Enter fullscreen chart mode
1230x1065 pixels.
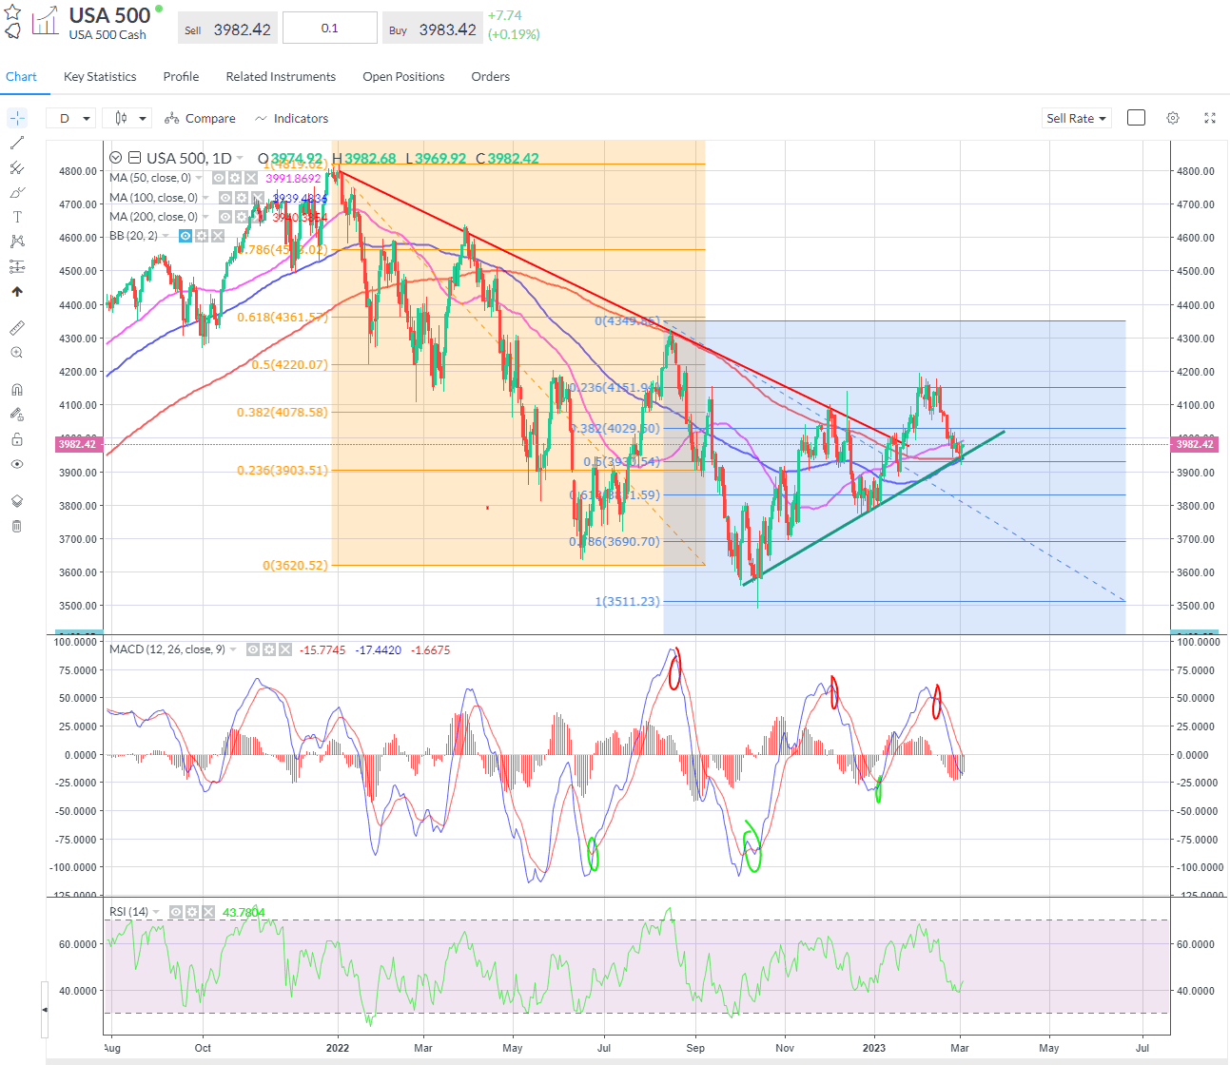pos(1210,118)
